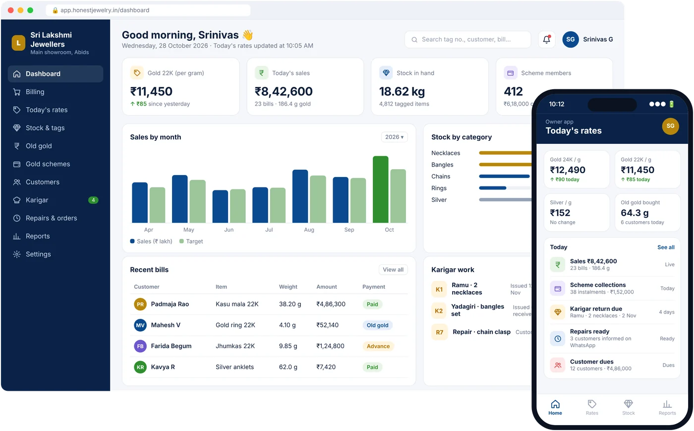Open the 2026 year dropdown
Screen dimensions: 694x431
pos(394,137)
